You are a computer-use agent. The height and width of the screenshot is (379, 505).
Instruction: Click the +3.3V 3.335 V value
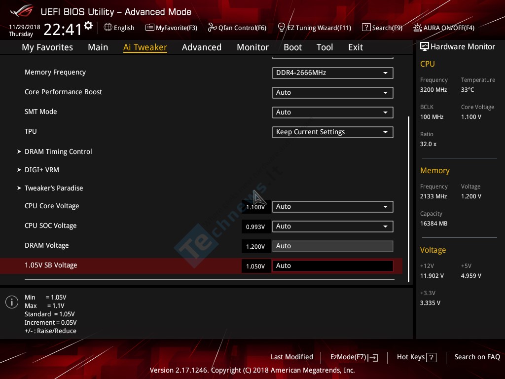(430, 303)
